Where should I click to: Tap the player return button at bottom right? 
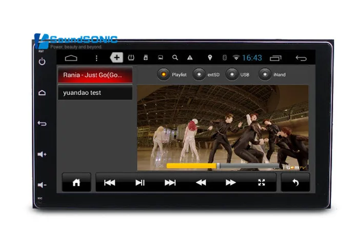click(295, 183)
